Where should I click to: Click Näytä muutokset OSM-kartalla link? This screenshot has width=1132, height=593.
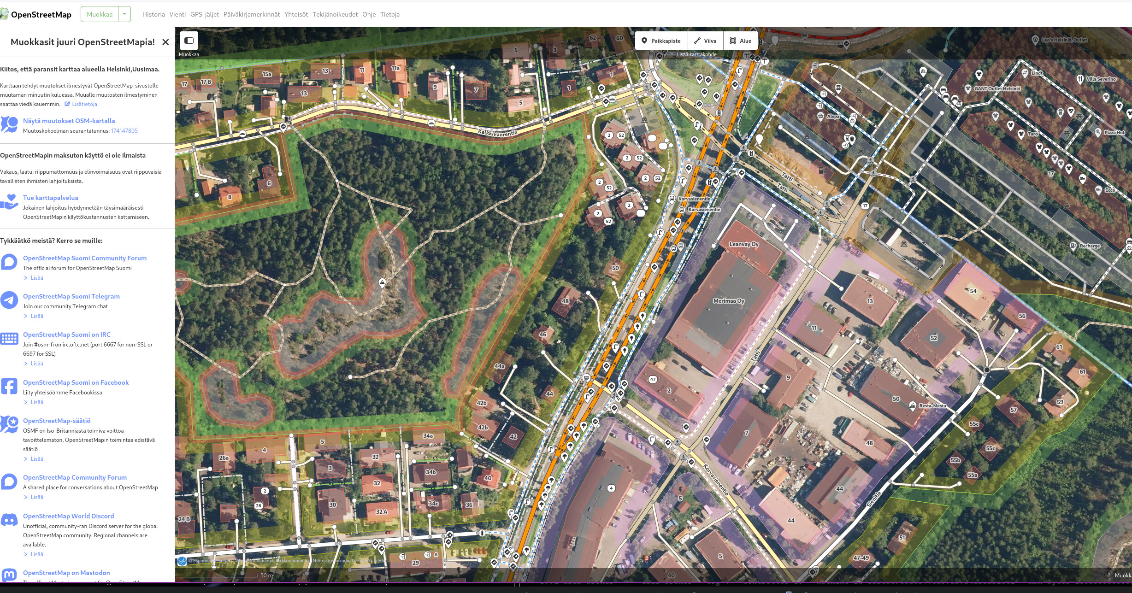69,121
